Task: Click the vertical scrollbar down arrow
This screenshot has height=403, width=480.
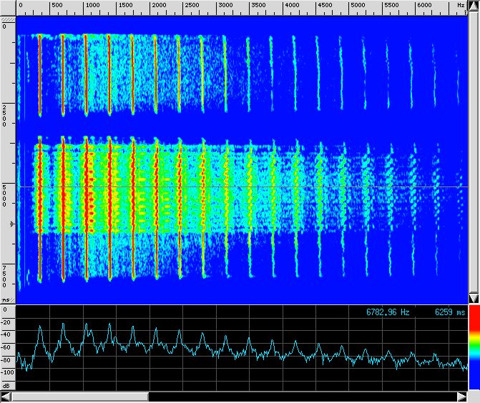Action: point(474,298)
